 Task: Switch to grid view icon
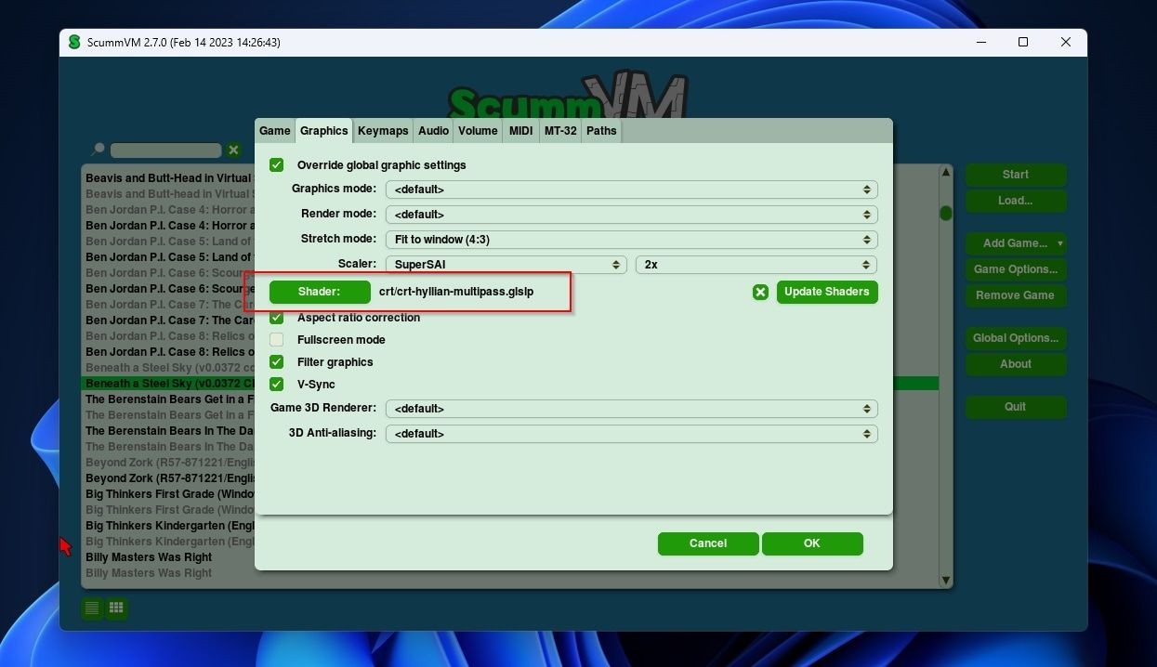pos(116,608)
